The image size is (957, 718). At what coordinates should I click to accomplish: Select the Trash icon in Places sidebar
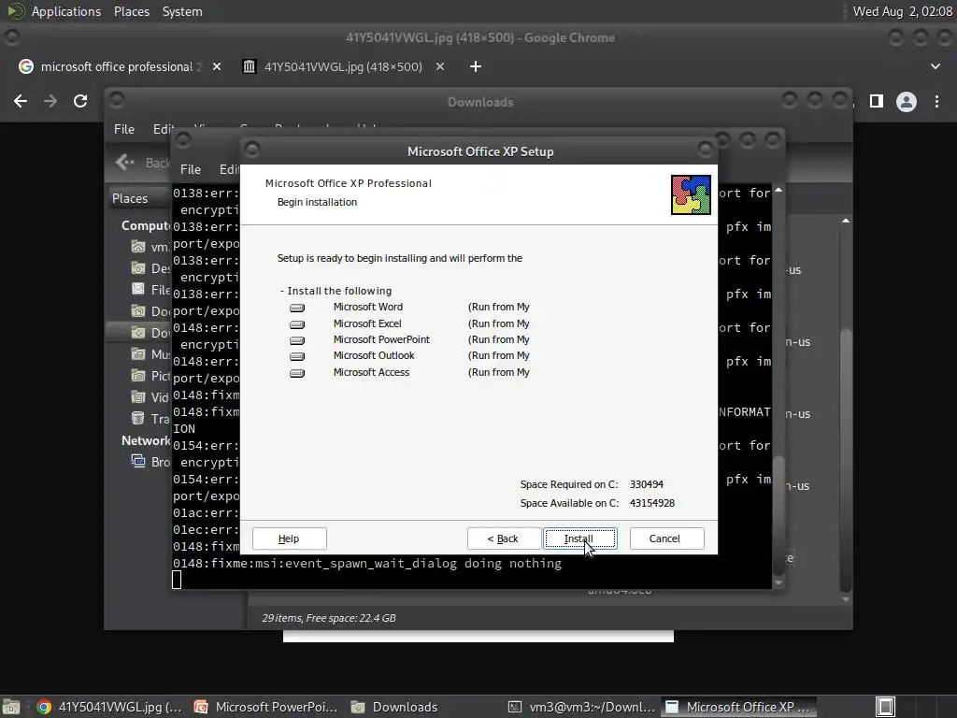coord(138,418)
